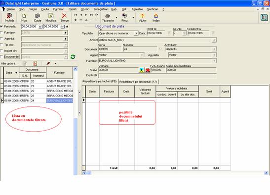This screenshot has height=195, width=270.
Task: Enable the Furnizor filter checkbox
Action: tap(1, 33)
